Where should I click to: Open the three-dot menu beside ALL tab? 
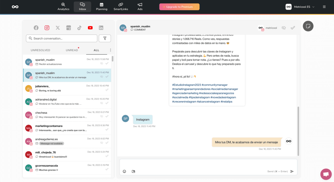pyautogui.click(x=110, y=50)
